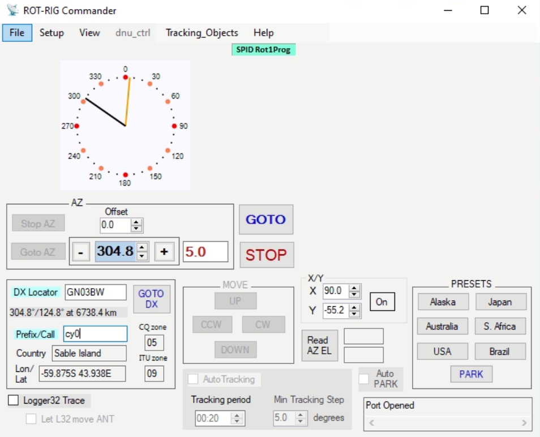
Task: Click the step size field showing 5.0
Action: pyautogui.click(x=205, y=252)
